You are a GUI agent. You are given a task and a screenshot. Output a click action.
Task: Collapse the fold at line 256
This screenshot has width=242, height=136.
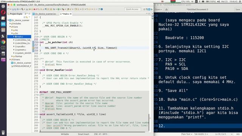(x=39, y=42)
